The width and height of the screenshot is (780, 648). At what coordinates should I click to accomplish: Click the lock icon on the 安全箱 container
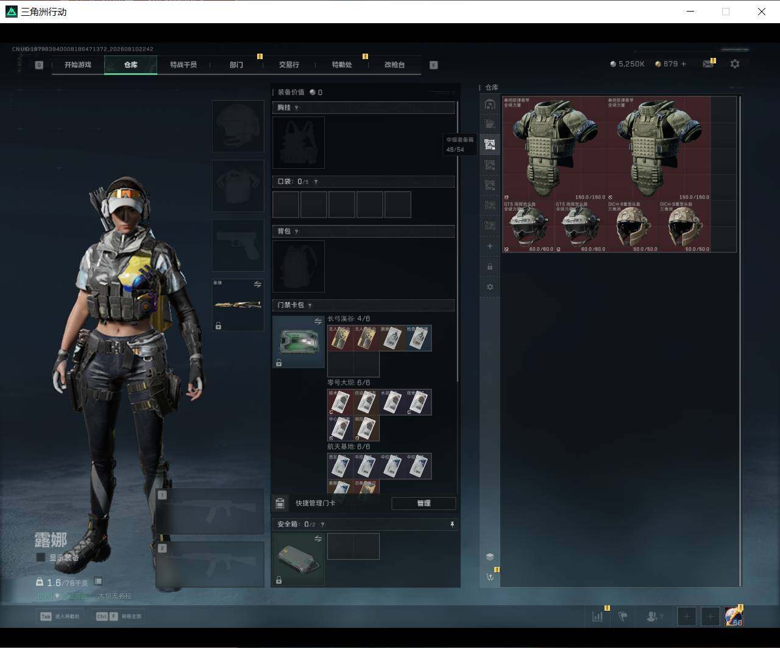[278, 580]
